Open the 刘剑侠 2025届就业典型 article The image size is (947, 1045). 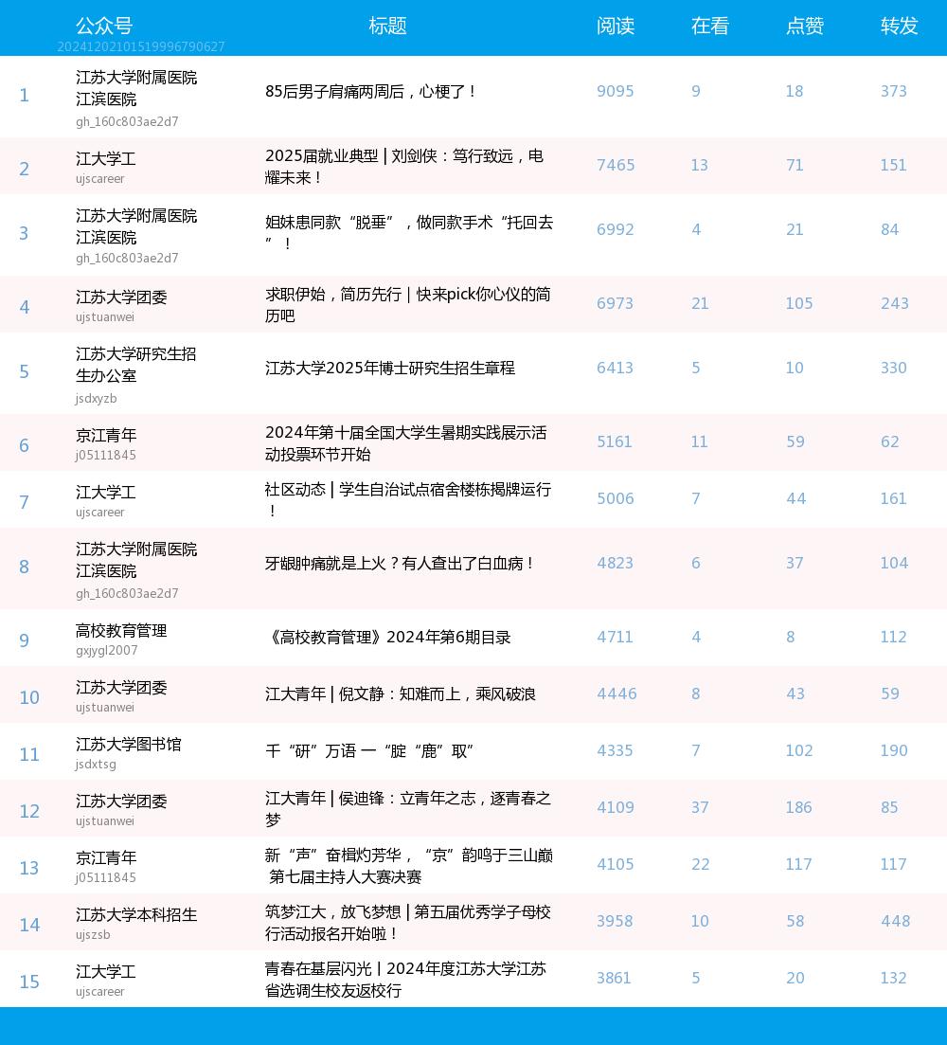(x=404, y=166)
